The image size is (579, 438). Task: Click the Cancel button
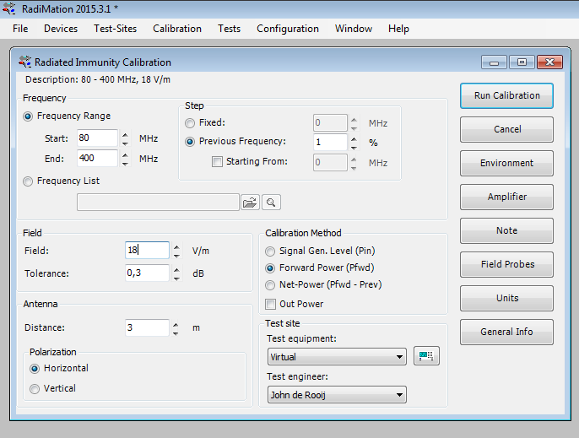pyautogui.click(x=506, y=130)
